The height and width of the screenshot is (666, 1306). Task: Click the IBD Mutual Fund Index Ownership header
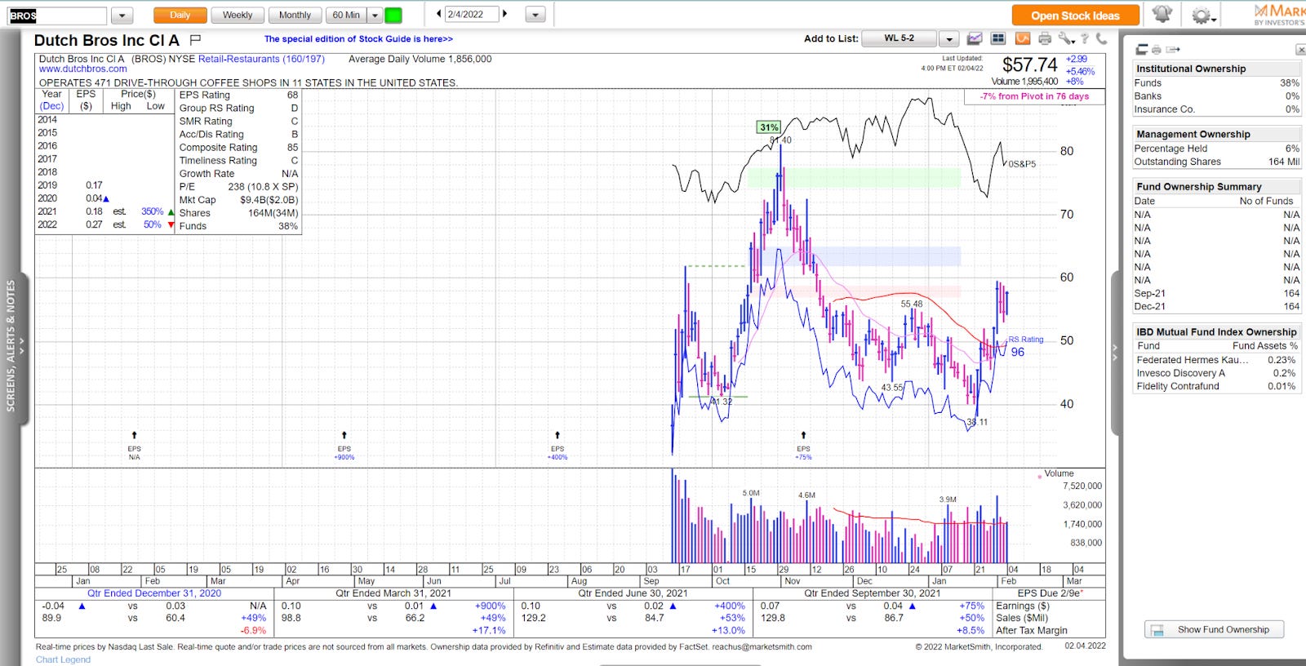pyautogui.click(x=1215, y=332)
